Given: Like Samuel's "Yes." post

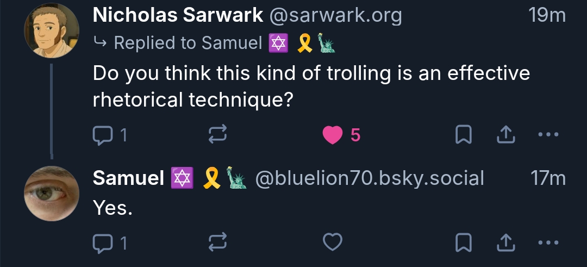Looking at the screenshot, I should tap(332, 243).
